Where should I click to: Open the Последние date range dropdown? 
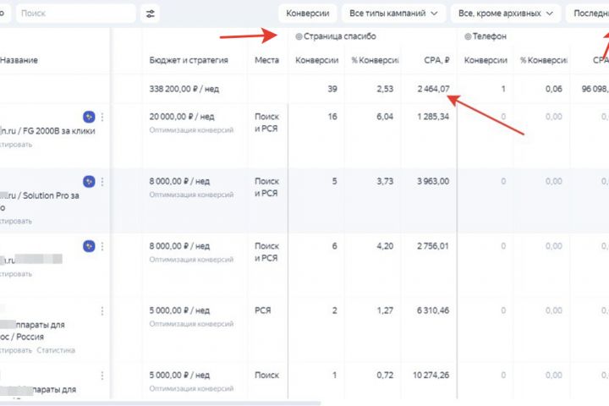tap(587, 14)
